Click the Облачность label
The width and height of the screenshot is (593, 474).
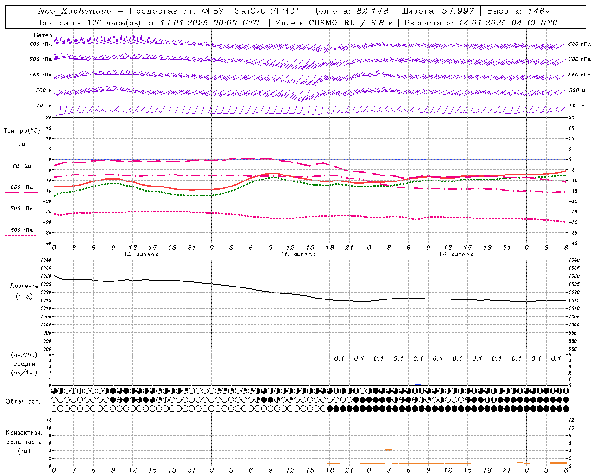24,402
